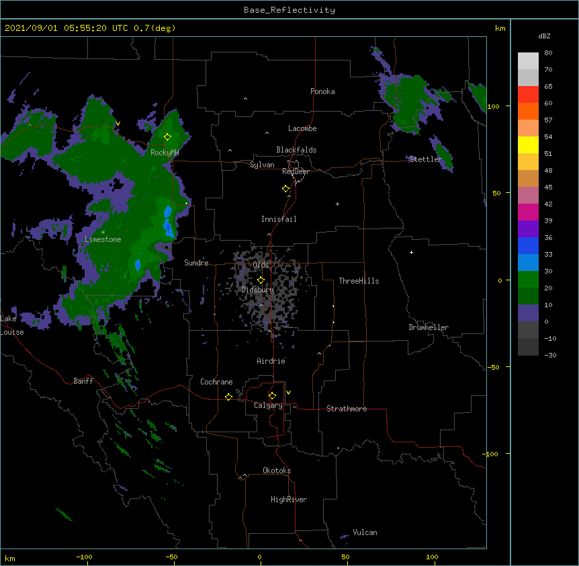579x566 pixels.
Task: Click the yellow V marker northwest of RockyMH
Action: click(118, 124)
